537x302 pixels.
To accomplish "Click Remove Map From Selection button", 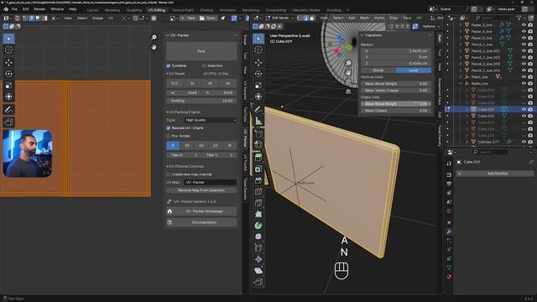I will pos(201,190).
